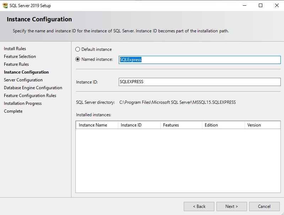The image size is (284, 215).
Task: Click the Named instance text field
Action: click(200, 60)
